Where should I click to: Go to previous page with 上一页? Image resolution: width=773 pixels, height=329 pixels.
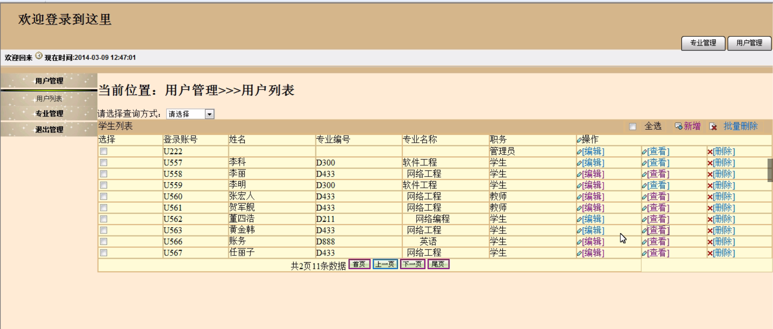pos(385,264)
